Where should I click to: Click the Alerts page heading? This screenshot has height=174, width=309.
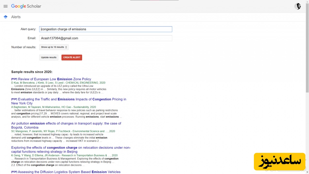pyautogui.click(x=16, y=17)
